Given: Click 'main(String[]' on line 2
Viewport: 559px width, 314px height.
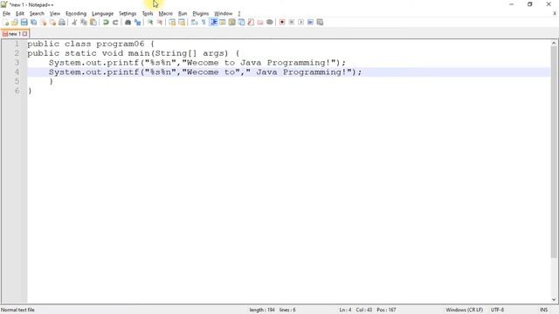Looking at the screenshot, I should (162, 53).
